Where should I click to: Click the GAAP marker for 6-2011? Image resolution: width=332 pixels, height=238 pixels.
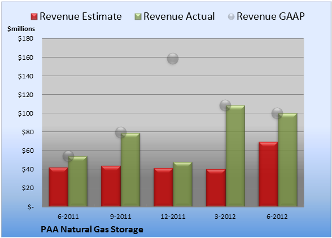[68, 156]
